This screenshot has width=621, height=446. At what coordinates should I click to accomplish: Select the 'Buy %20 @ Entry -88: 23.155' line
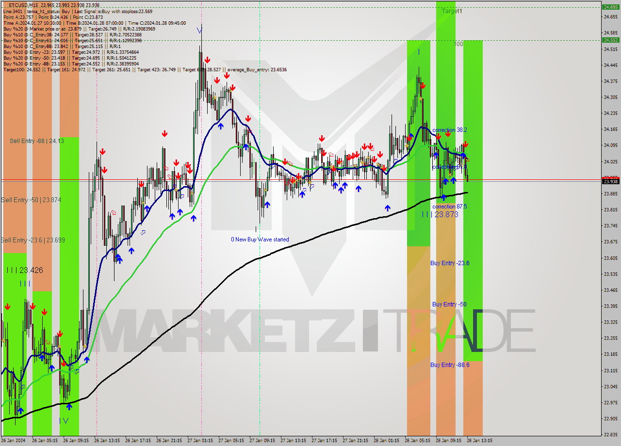click(x=71, y=64)
